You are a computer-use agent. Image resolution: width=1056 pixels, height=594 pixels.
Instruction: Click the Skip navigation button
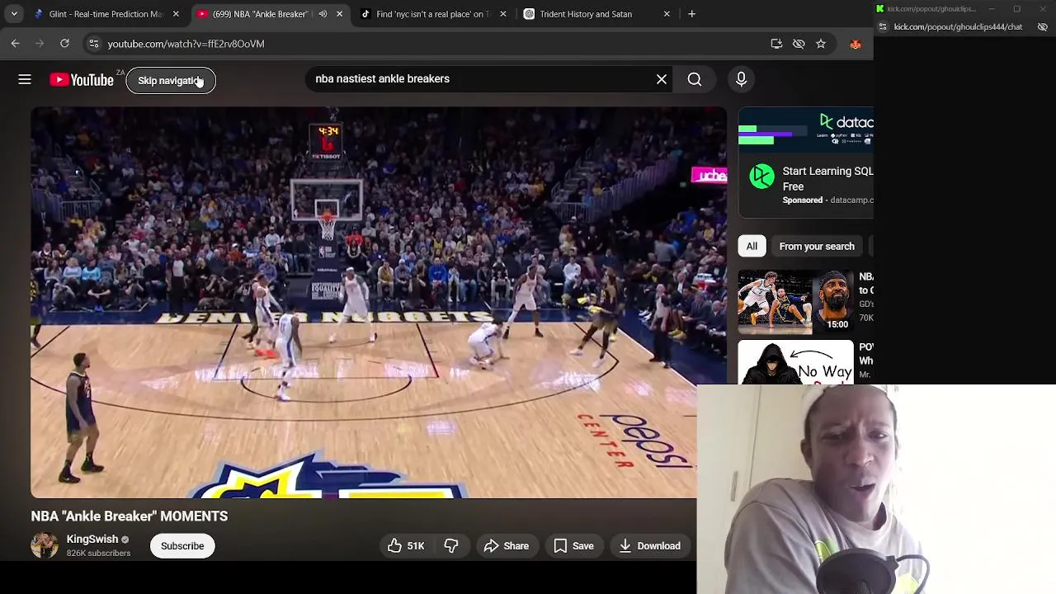(x=171, y=80)
